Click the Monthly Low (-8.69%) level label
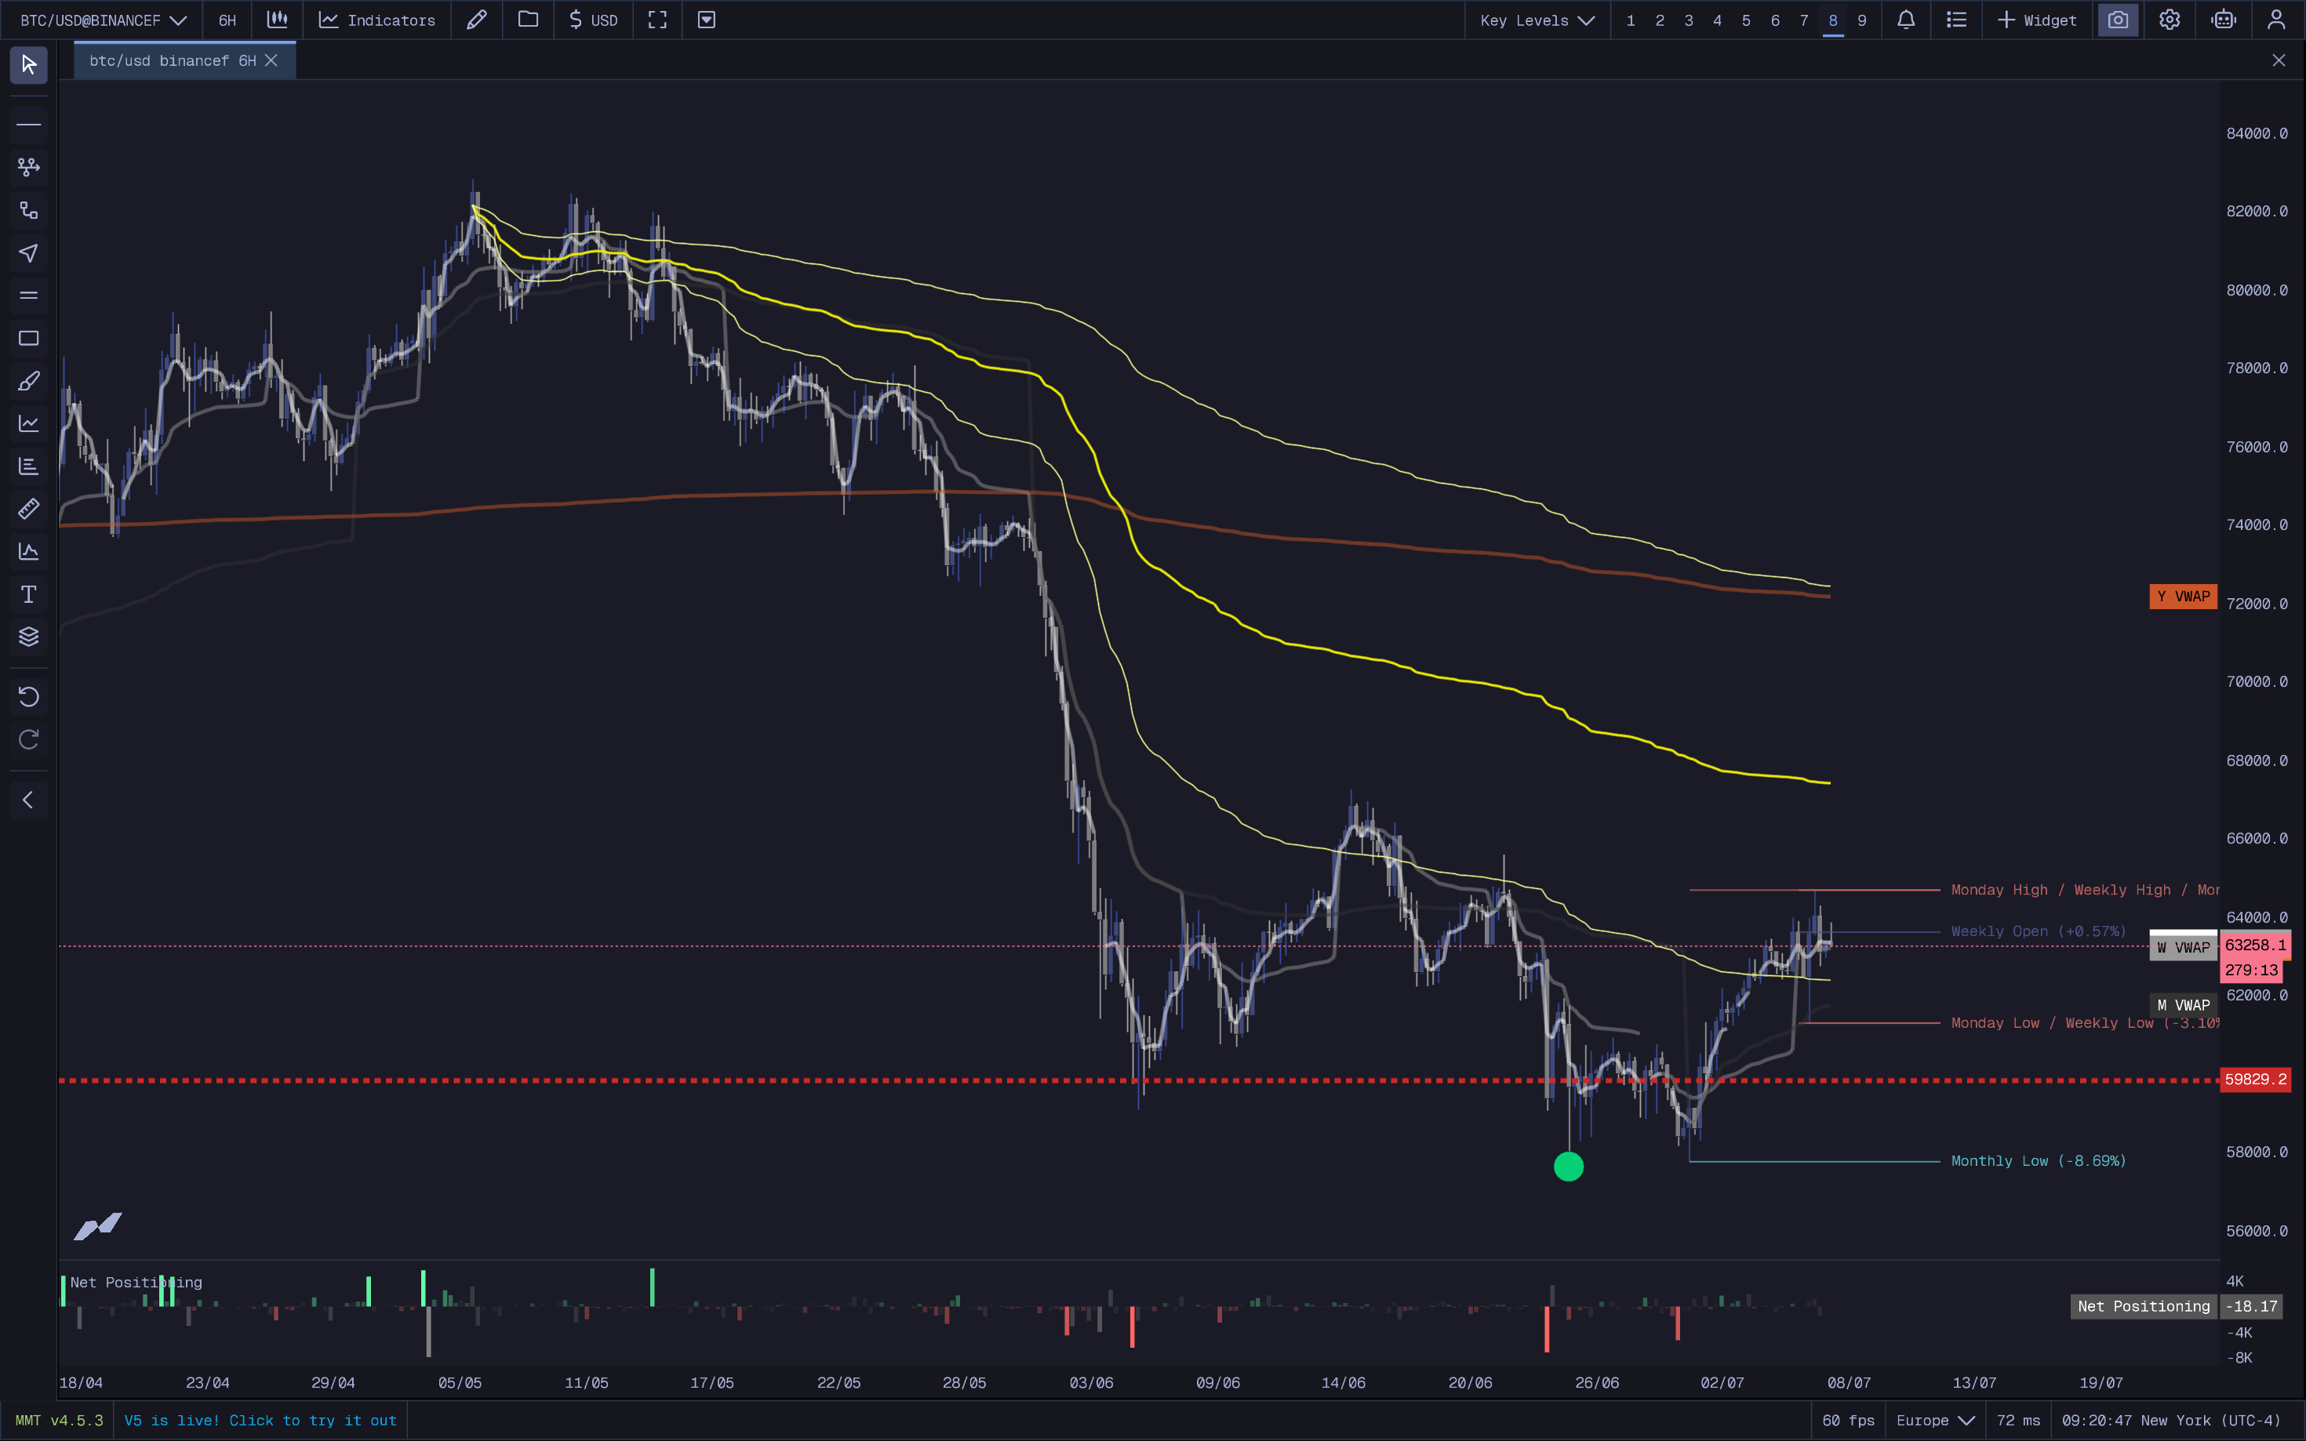The width and height of the screenshot is (2306, 1441). (2038, 1161)
